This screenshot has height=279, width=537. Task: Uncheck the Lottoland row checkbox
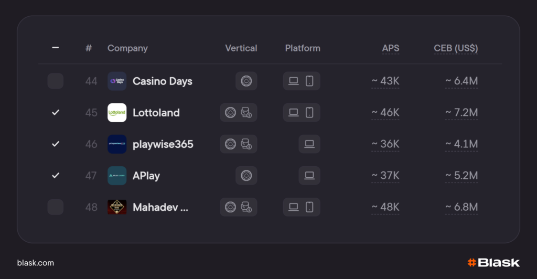[56, 113]
